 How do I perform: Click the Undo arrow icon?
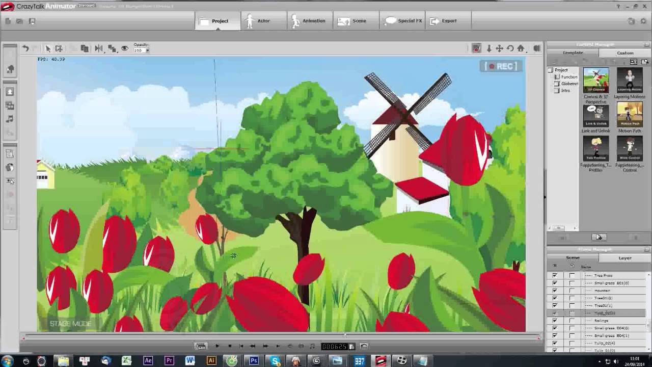pyautogui.click(x=25, y=48)
